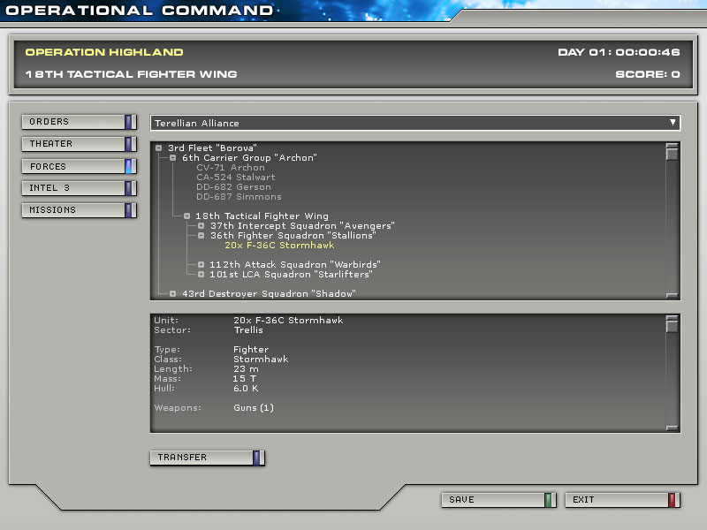
Task: Collapse the 36th Fighter Squadron "Stallions"
Action: (x=201, y=236)
